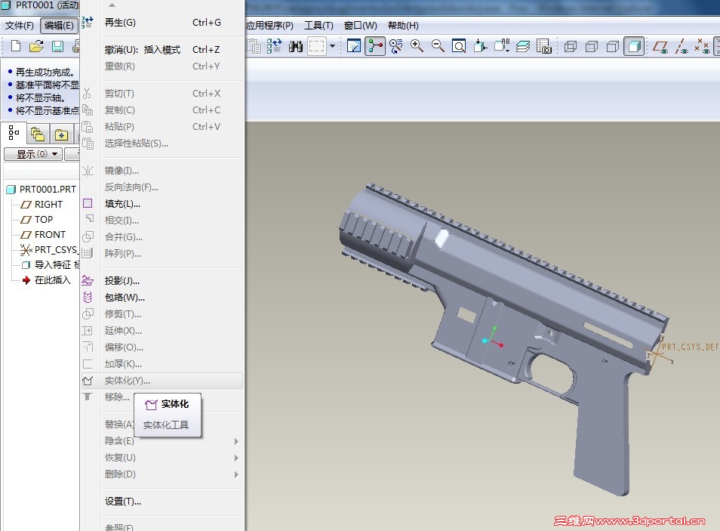This screenshot has height=531, width=720.
Task: Open the View Manager icon
Action: (x=544, y=46)
